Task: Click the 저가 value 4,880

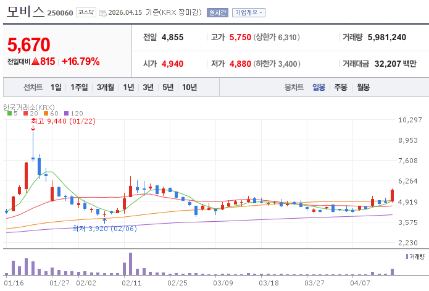Action: (x=240, y=64)
